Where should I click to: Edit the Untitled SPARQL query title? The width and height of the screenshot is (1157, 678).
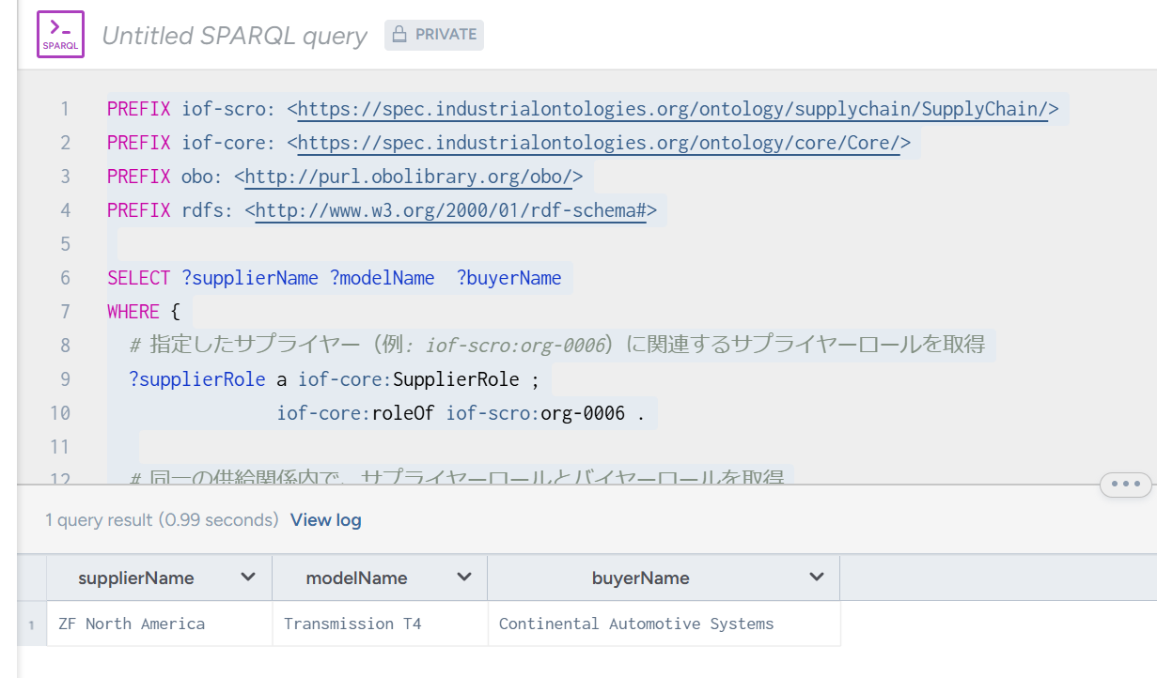(234, 36)
